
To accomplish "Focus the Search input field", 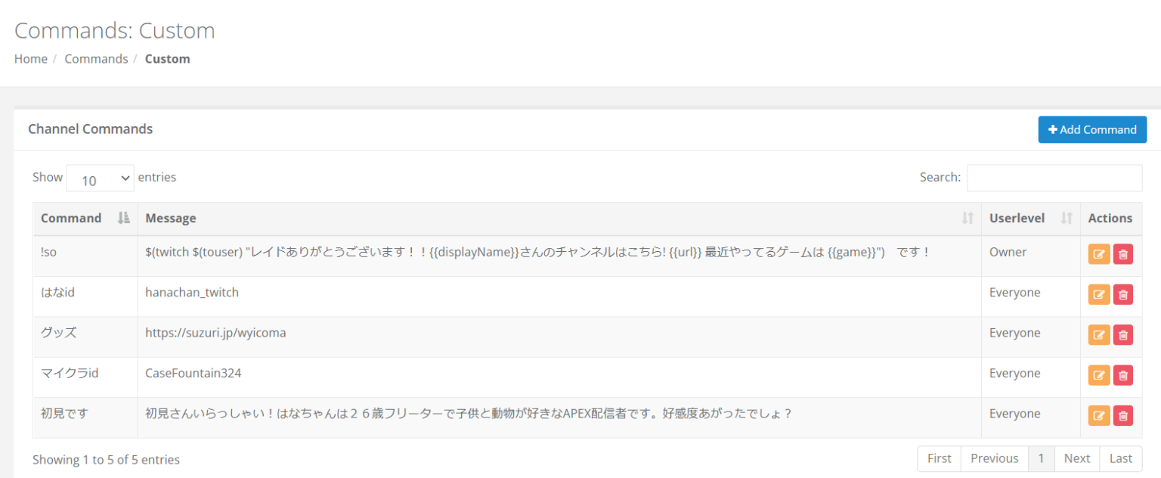I will click(x=1054, y=178).
